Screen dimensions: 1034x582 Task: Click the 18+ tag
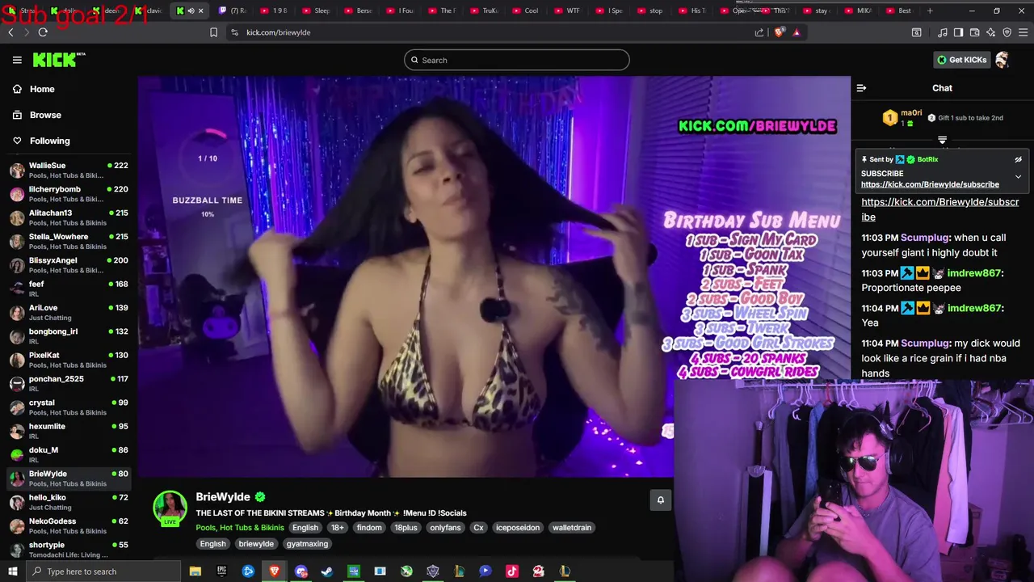click(x=338, y=528)
